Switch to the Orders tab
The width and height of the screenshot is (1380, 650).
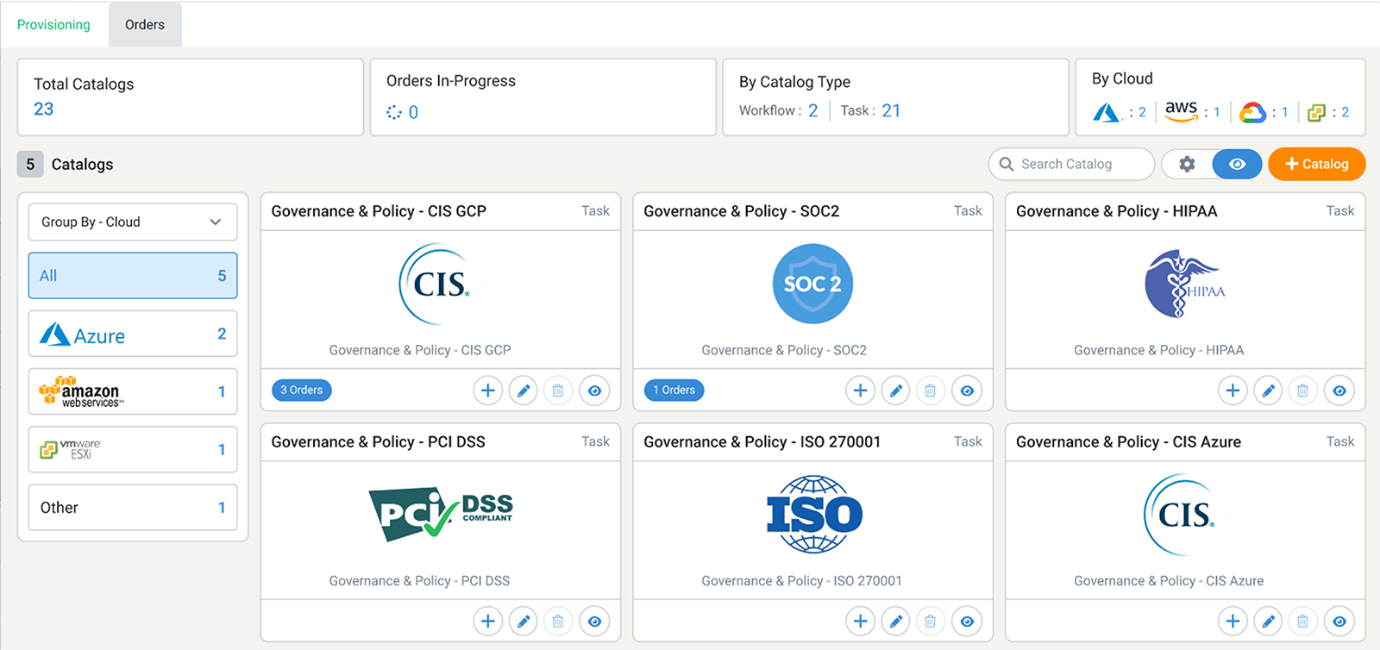coord(145,24)
